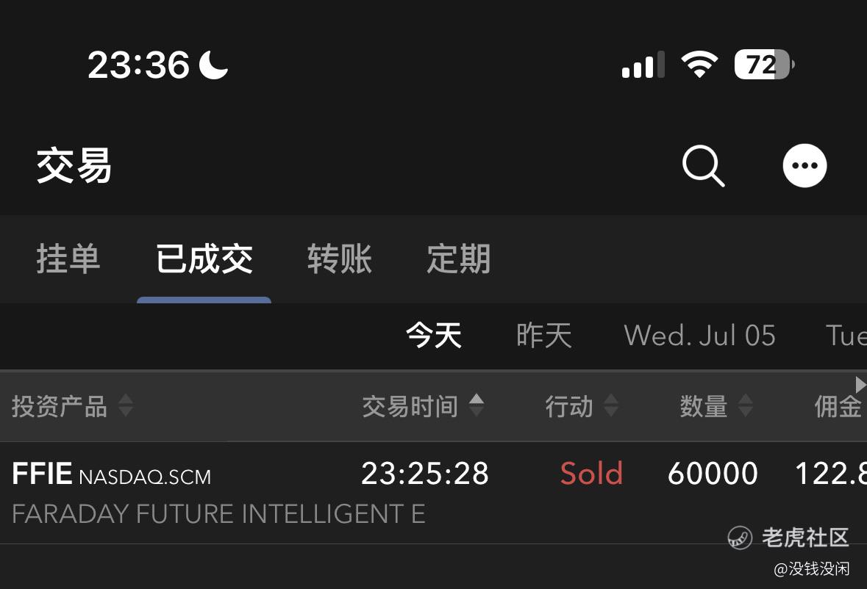Select the 已成交 tab

coord(204,259)
